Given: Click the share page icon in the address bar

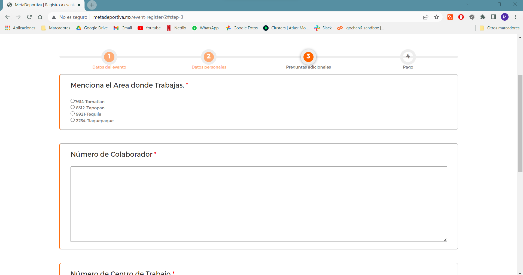Looking at the screenshot, I should coord(425,17).
